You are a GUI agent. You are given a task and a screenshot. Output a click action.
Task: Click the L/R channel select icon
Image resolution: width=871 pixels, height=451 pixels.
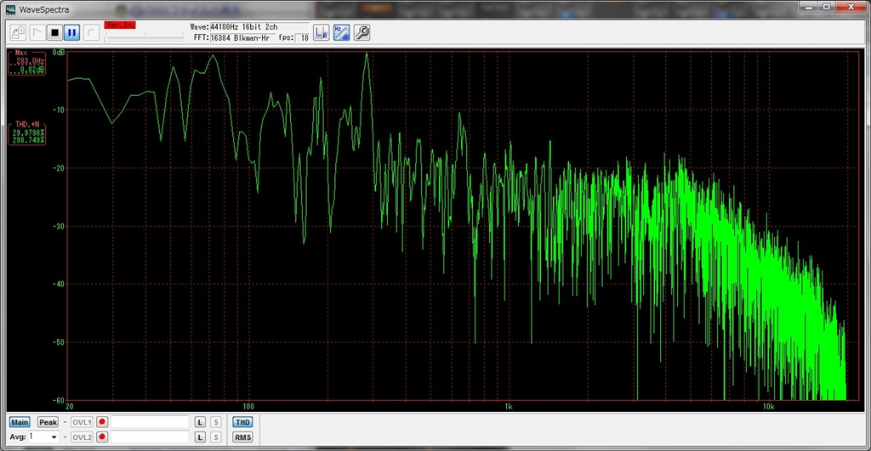pos(321,32)
